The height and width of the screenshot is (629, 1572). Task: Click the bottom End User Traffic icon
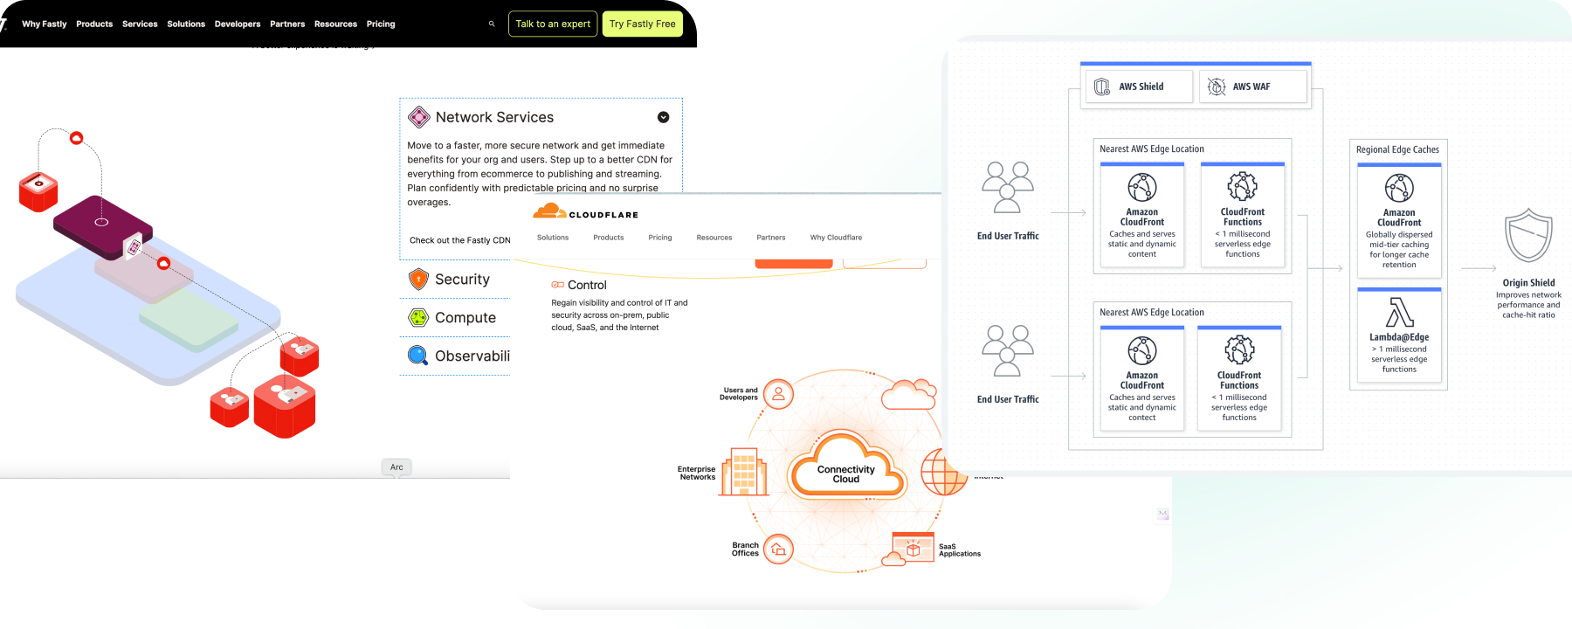[x=1008, y=351]
